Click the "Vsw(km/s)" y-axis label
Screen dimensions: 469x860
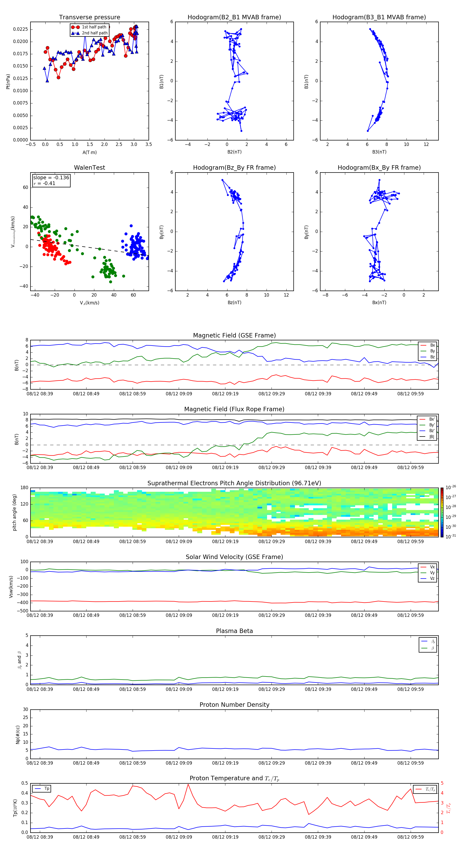[x=11, y=587]
